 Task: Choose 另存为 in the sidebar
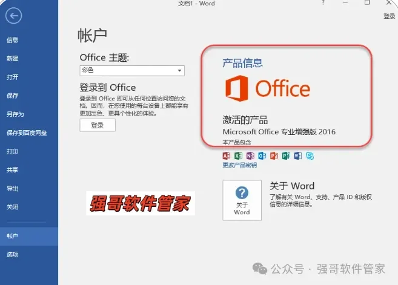pos(15,114)
